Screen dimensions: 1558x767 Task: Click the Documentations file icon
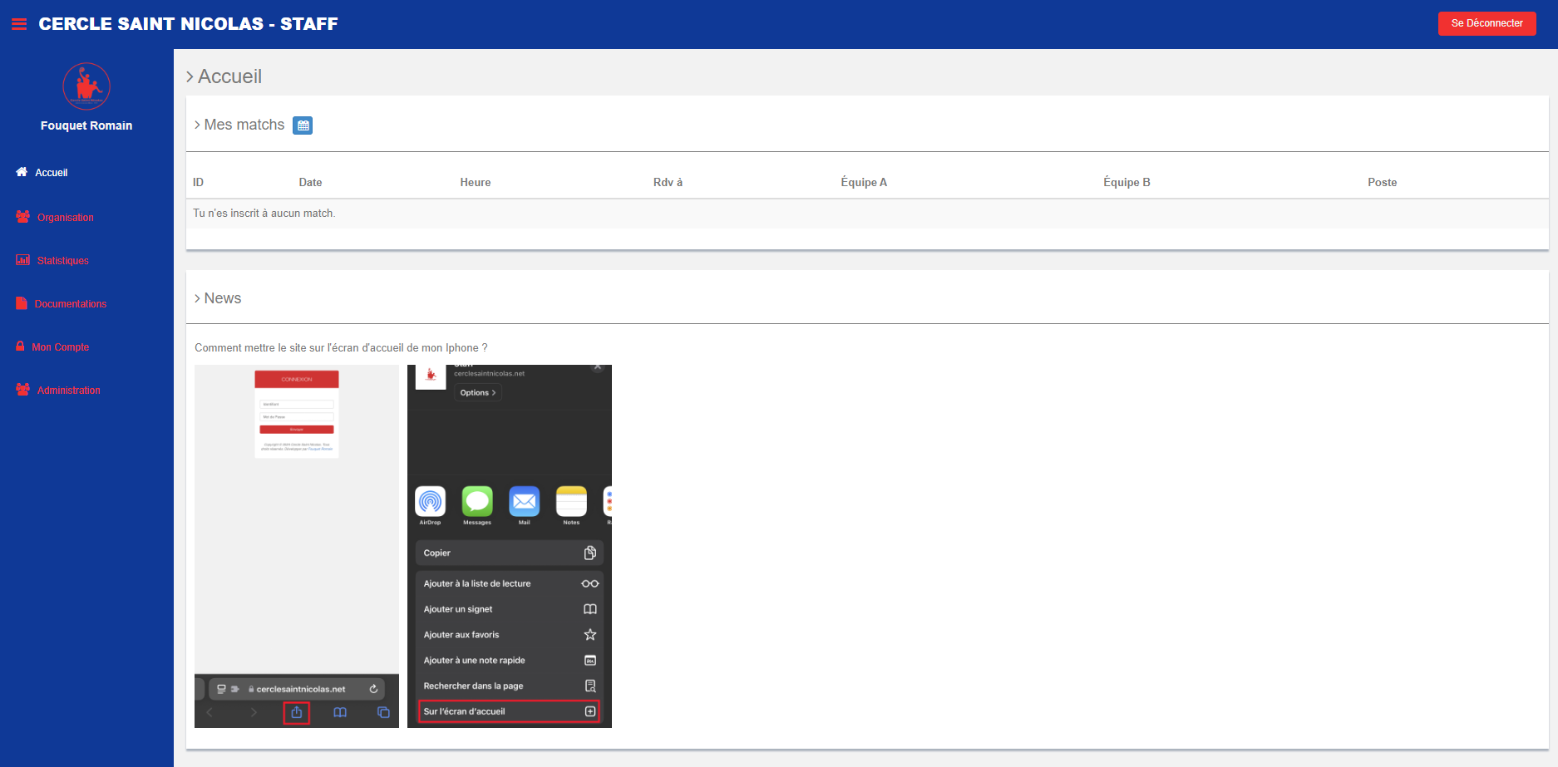point(22,303)
